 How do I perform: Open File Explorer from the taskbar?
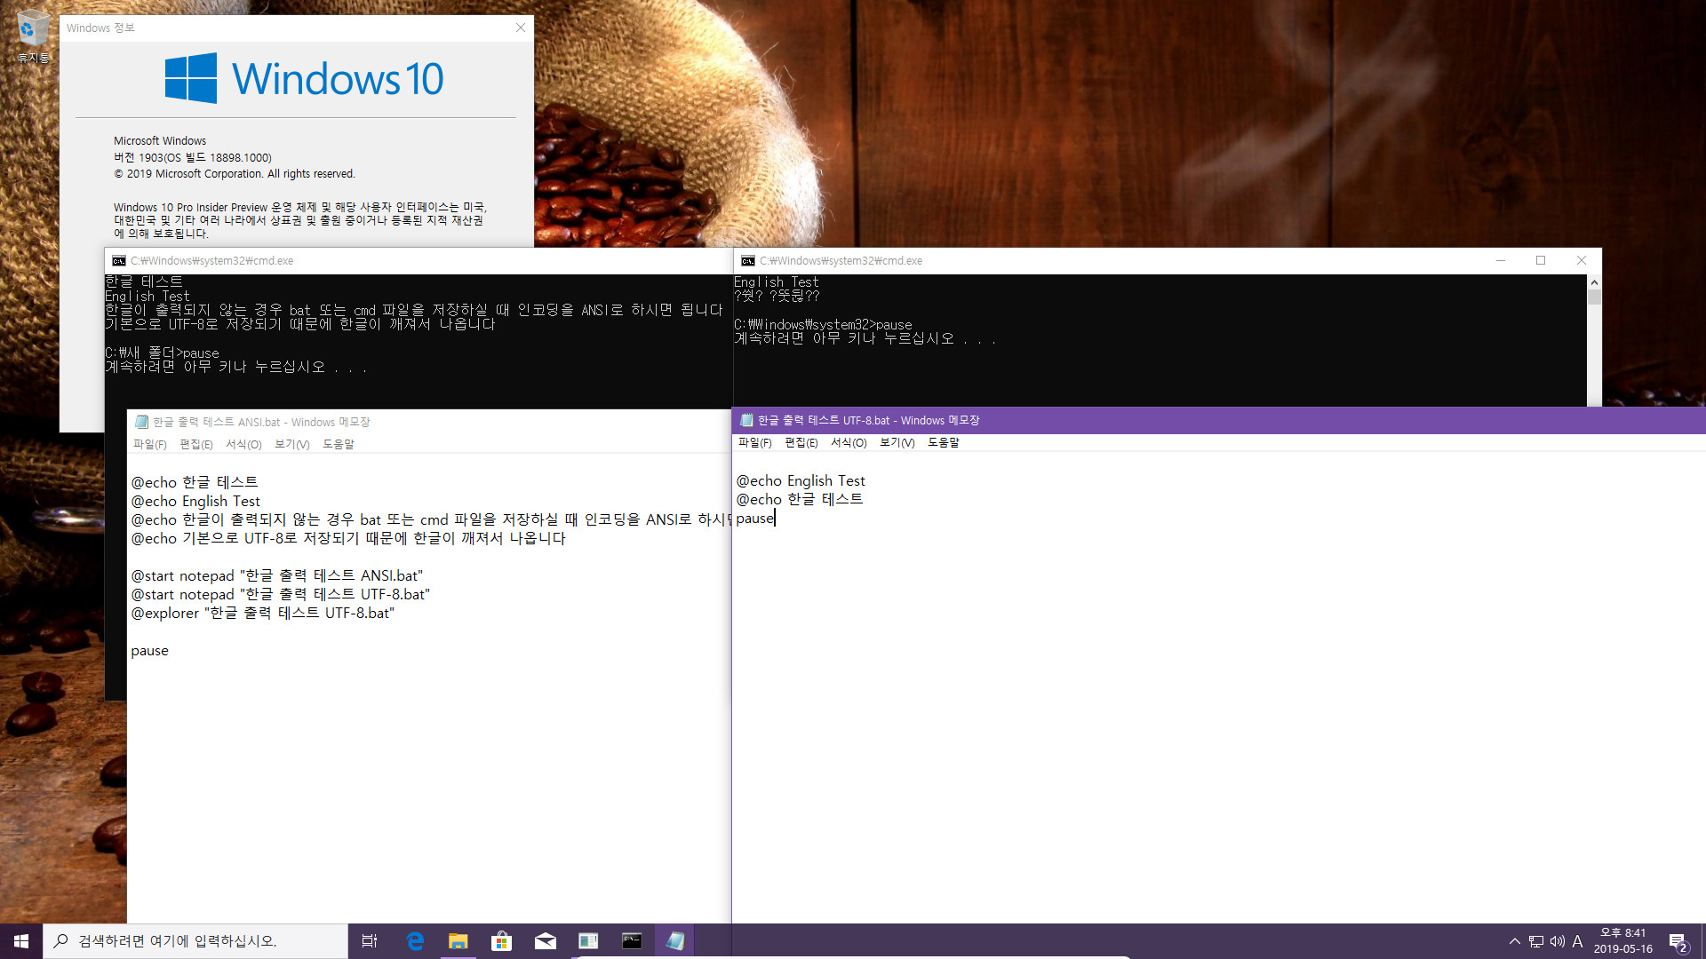(458, 941)
